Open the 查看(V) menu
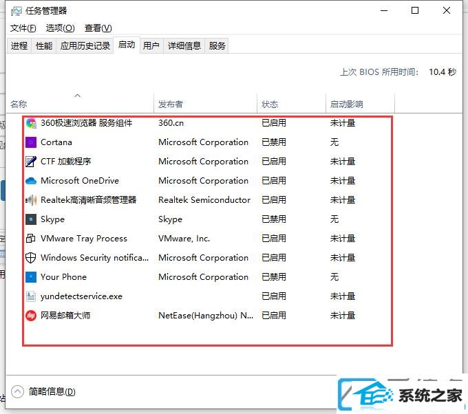This screenshot has height=414, width=468. tap(98, 28)
